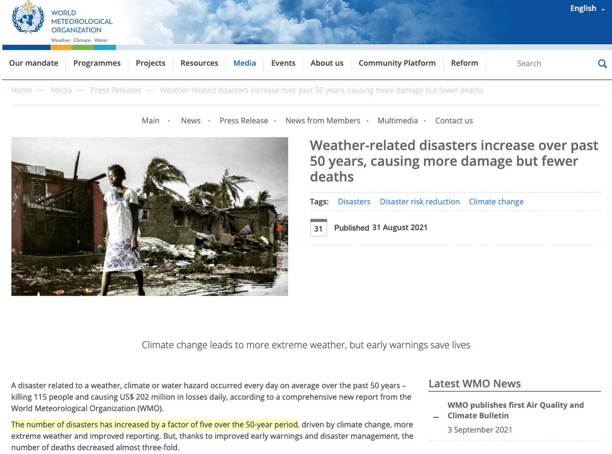Select the Contact us tab
Screen dimensions: 612x454
pyautogui.click(x=454, y=121)
